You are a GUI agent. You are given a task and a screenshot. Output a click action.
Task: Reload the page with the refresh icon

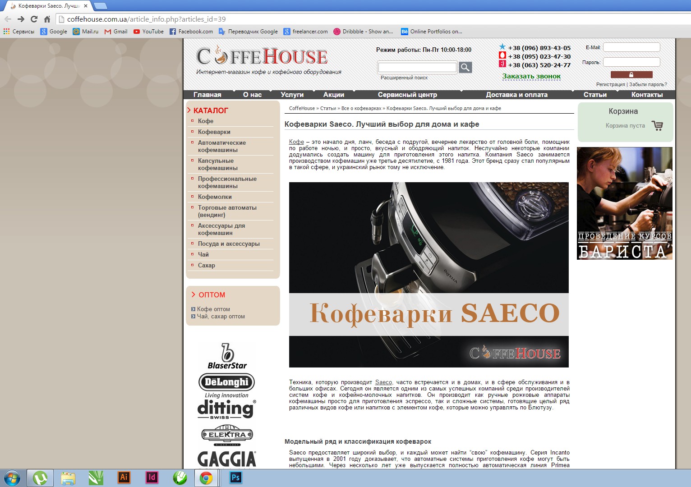click(34, 19)
